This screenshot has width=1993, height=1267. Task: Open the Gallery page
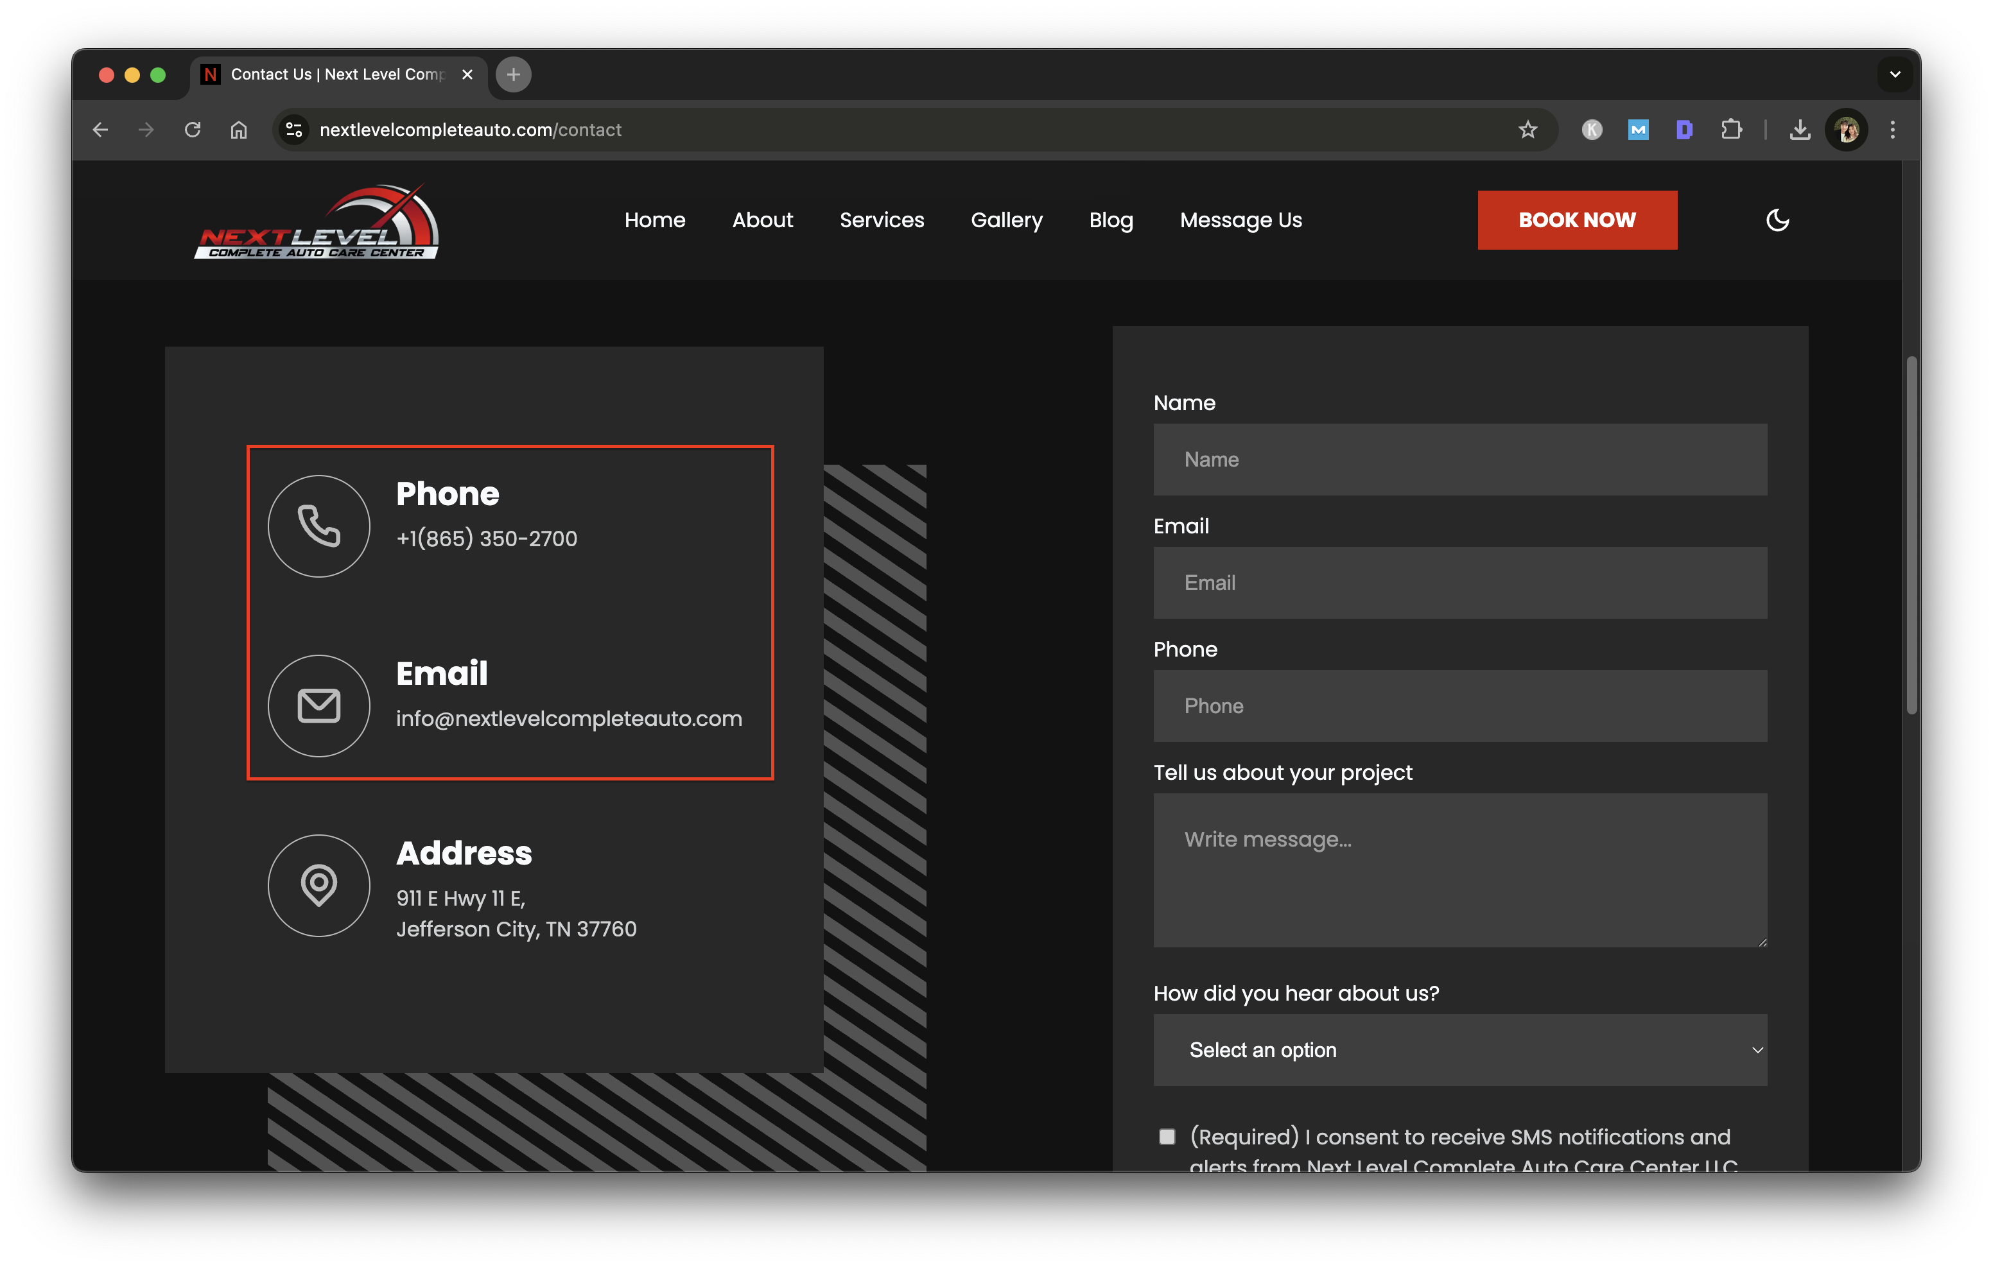click(x=1006, y=220)
